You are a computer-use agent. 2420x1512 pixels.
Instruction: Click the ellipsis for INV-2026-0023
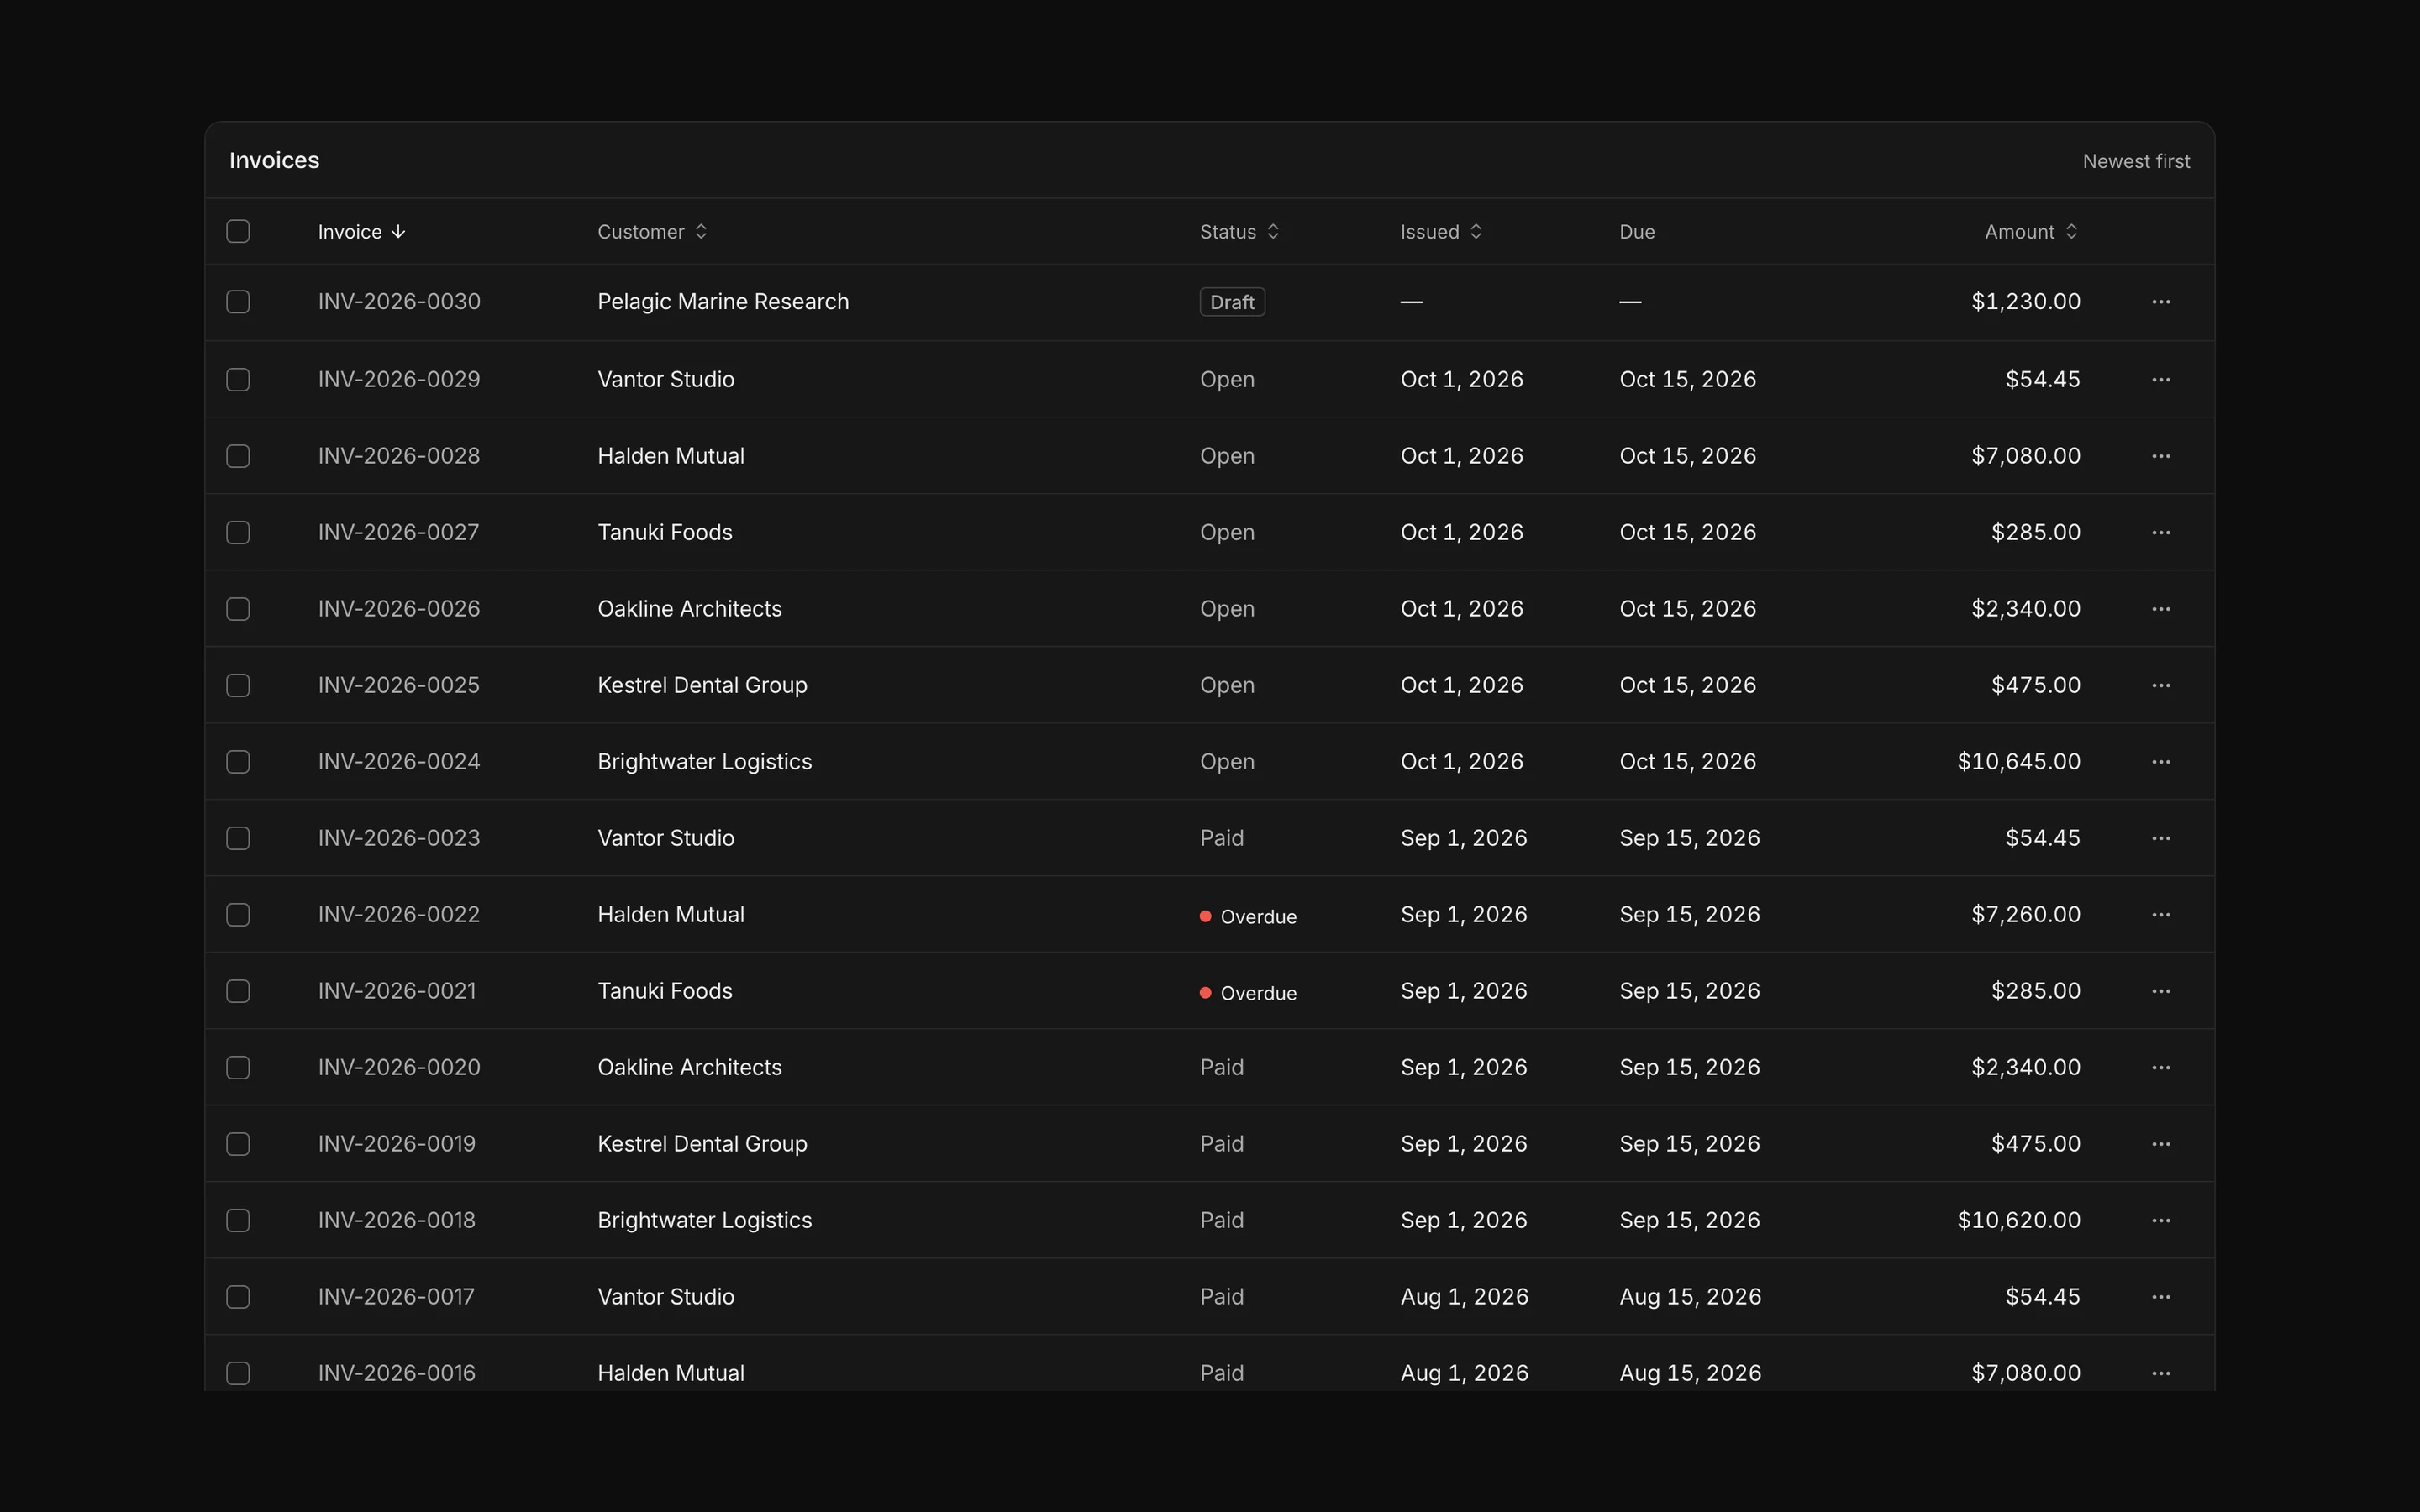(x=2160, y=838)
